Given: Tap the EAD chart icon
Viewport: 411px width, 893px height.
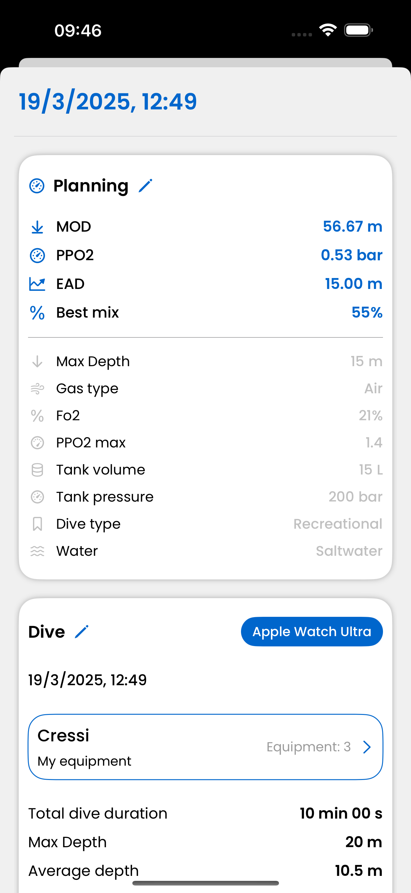Looking at the screenshot, I should [37, 284].
